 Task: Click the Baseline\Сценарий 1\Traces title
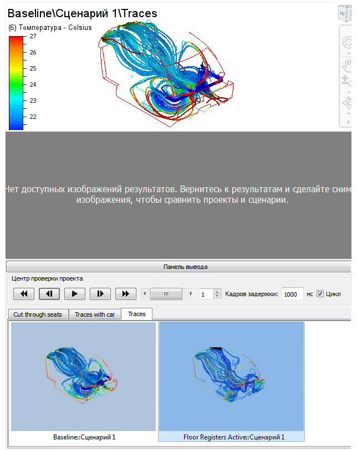[x=83, y=13]
